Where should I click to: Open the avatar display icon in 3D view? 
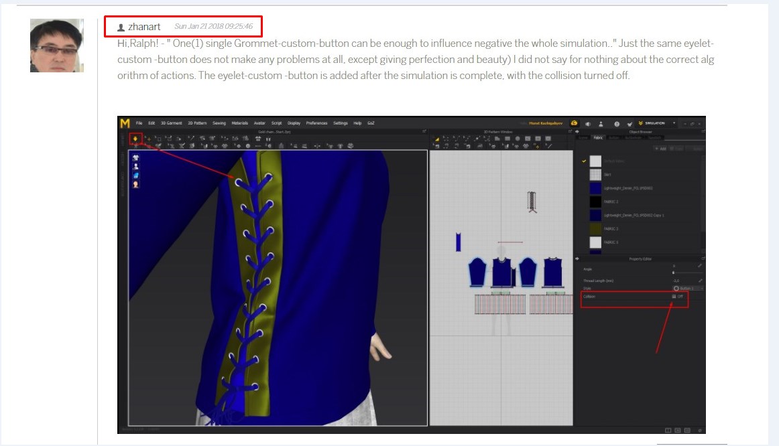(135, 167)
